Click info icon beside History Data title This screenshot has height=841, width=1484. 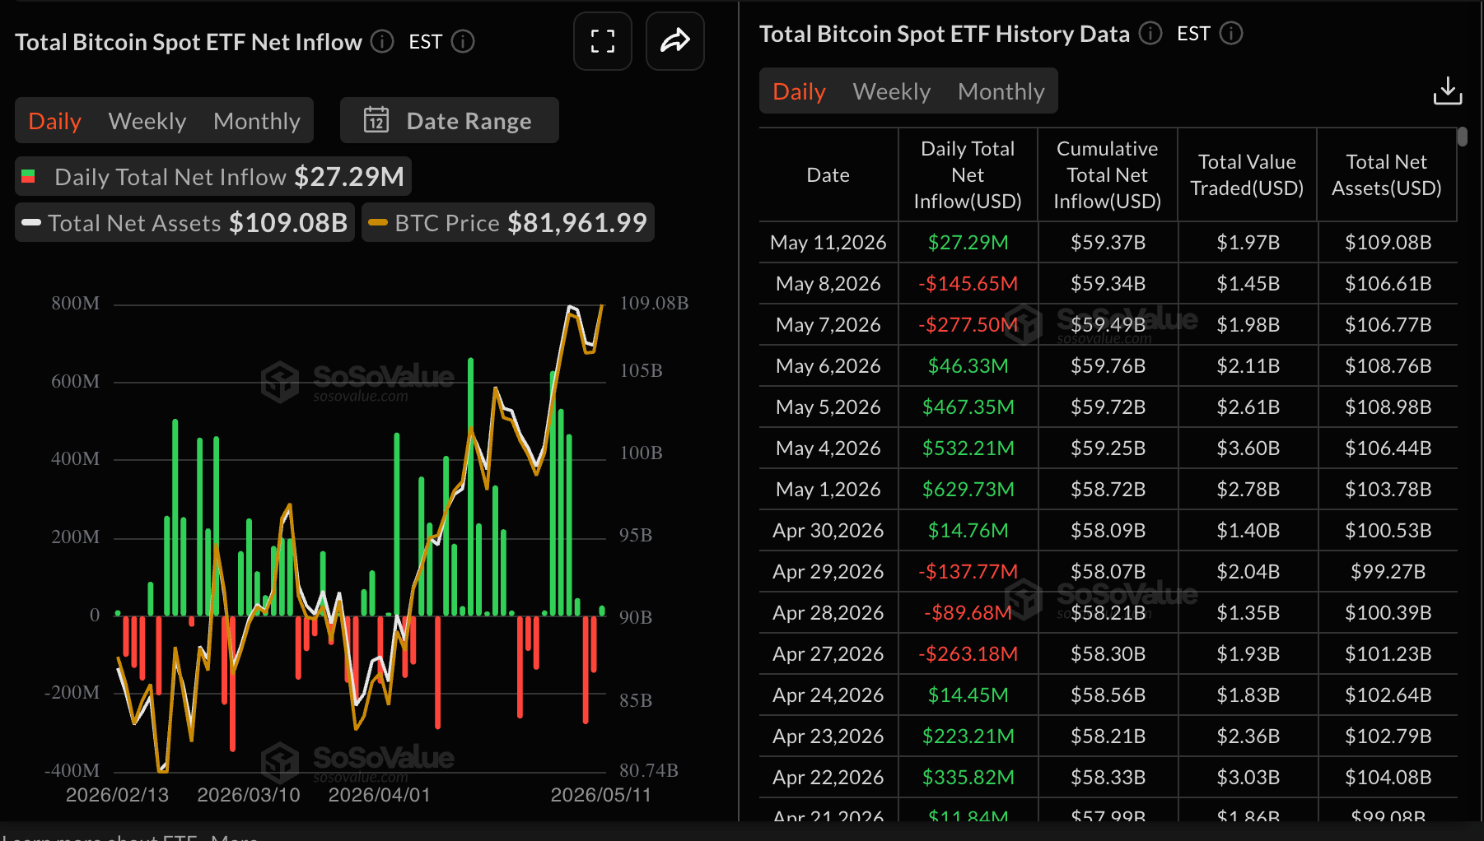coord(1150,33)
